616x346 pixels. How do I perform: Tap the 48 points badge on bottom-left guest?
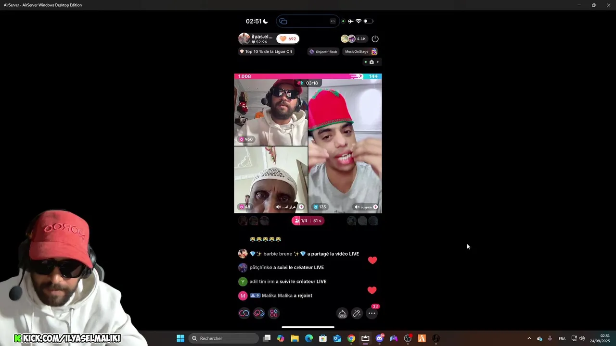pos(245,207)
